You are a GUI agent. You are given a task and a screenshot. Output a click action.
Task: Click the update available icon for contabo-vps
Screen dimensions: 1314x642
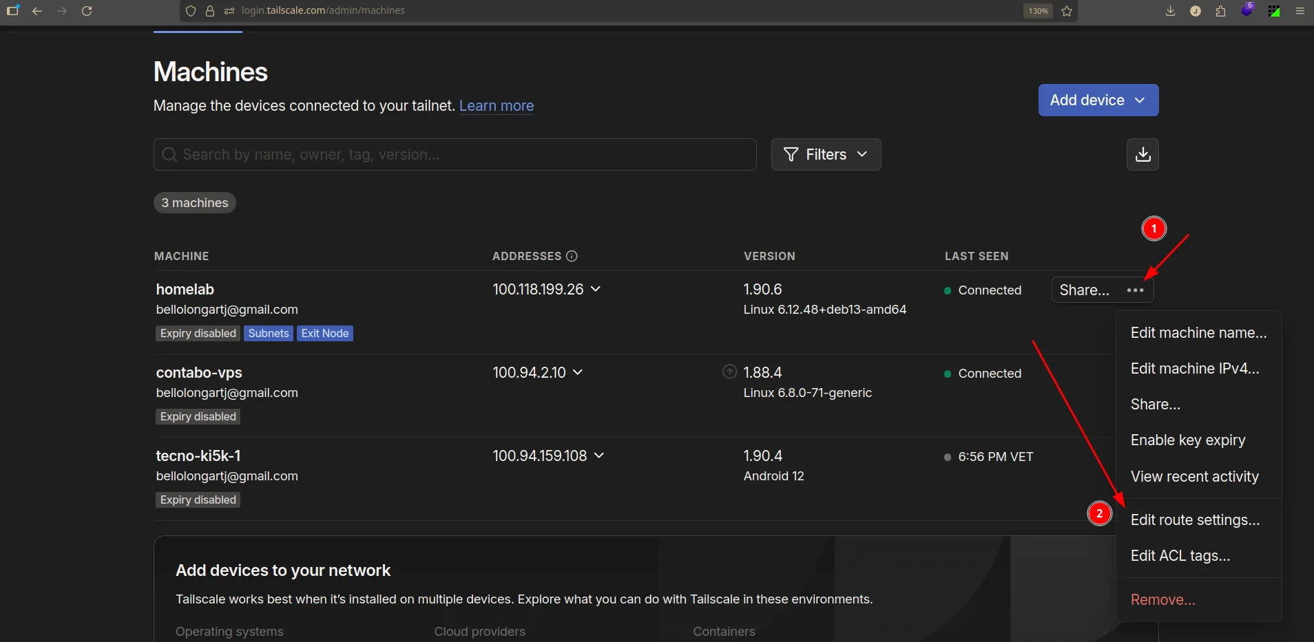pos(729,372)
